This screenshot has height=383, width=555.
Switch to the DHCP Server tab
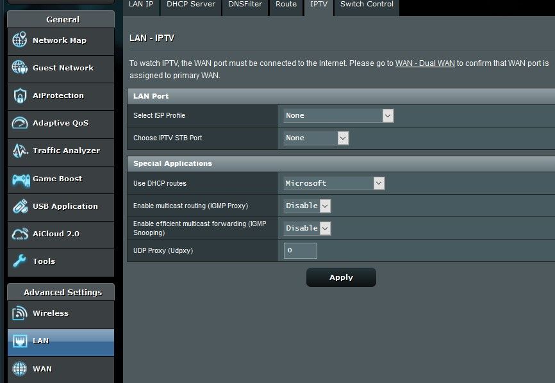[190, 4]
